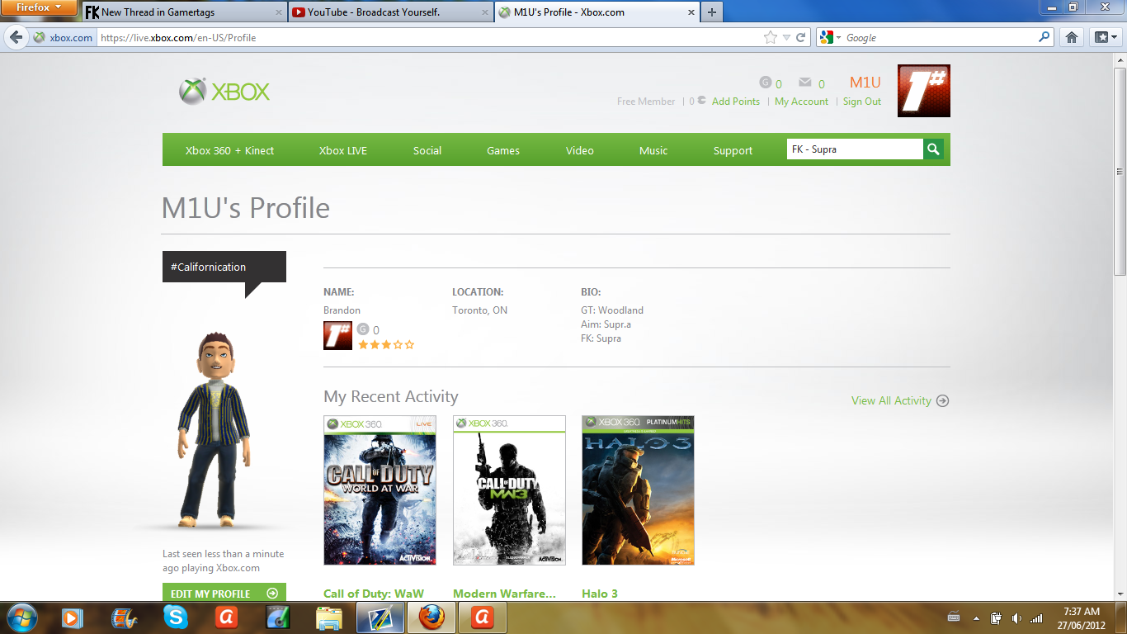
Task: Click the star reputation rating
Action: [x=386, y=345]
